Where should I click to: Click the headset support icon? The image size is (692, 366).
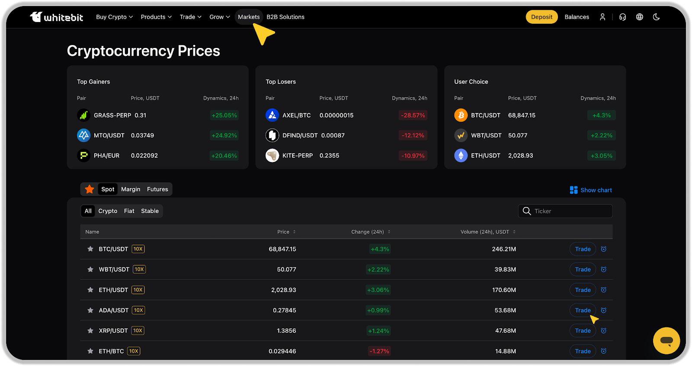pos(622,17)
